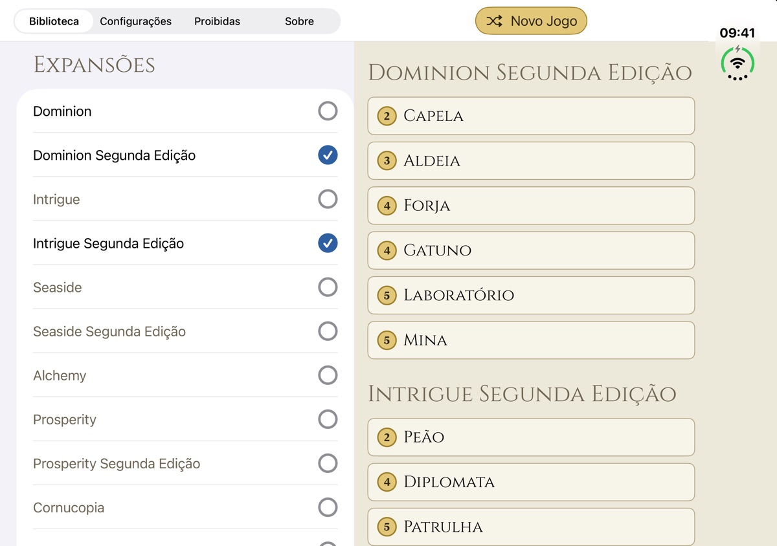Enable the Cornucopia expansion checkbox
Image resolution: width=777 pixels, height=546 pixels.
tap(328, 507)
